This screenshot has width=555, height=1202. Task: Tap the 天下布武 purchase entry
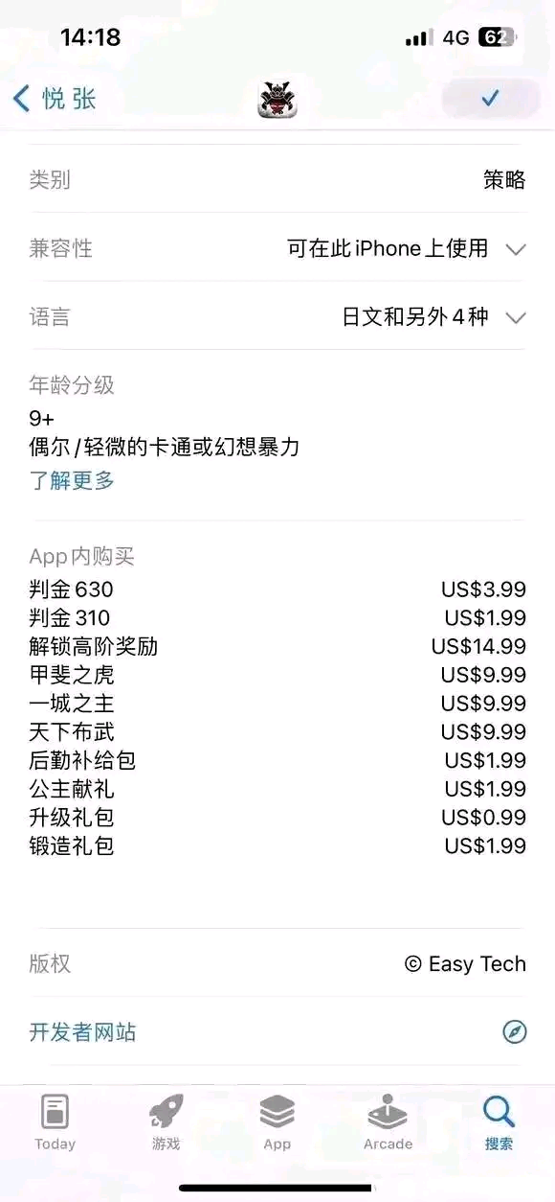point(277,731)
